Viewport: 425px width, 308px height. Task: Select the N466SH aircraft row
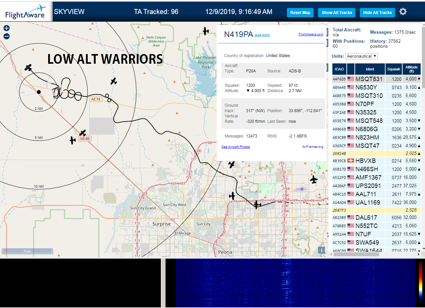tap(377, 169)
